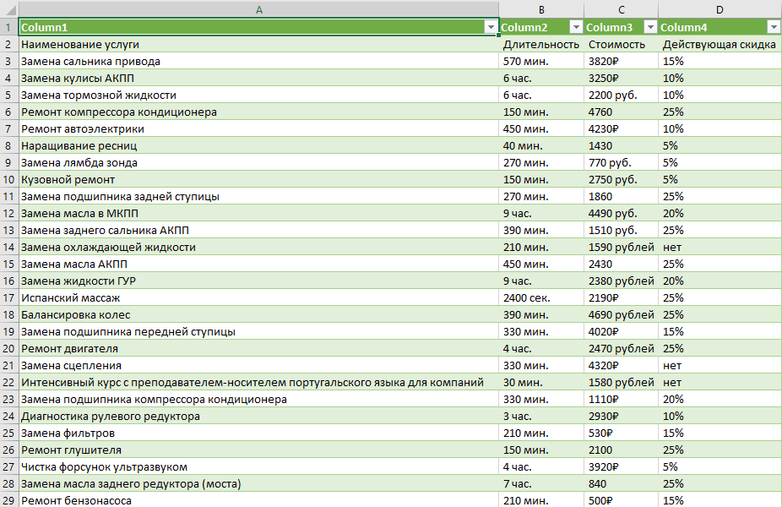Viewport: 782px width, 507px height.
Task: Select column D header
Action: (720, 9)
